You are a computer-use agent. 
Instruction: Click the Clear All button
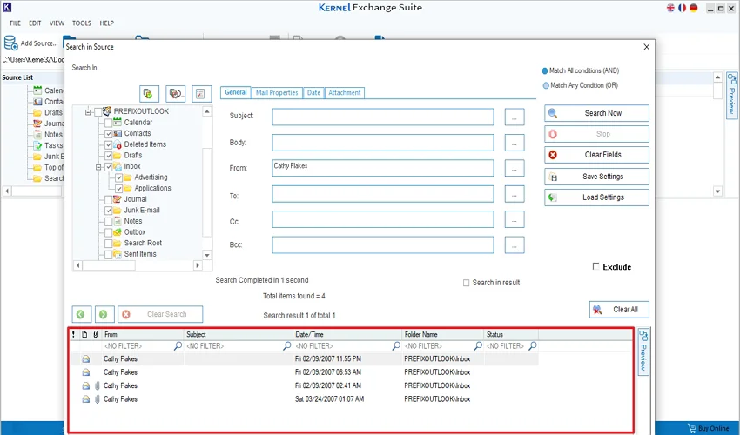pyautogui.click(x=619, y=310)
